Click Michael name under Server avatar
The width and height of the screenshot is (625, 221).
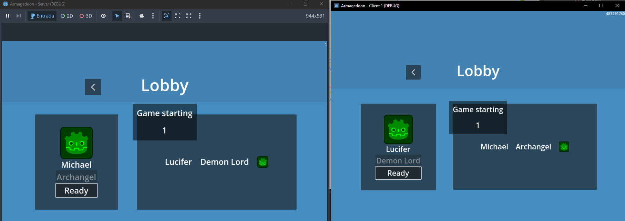(x=76, y=165)
